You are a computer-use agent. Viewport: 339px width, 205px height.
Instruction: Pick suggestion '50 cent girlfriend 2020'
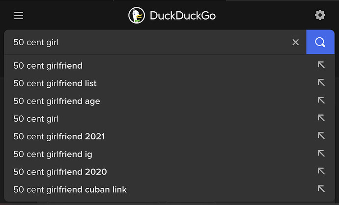pos(169,172)
